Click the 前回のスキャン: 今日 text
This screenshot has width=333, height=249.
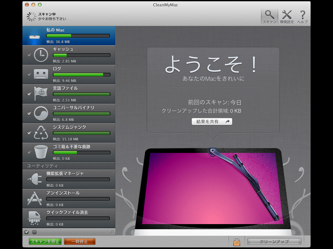tap(215, 102)
